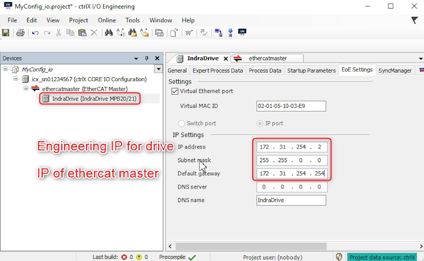Collapse the ethercatmaster tree node
Viewport: 424px width, 261px height.
(x=26, y=88)
